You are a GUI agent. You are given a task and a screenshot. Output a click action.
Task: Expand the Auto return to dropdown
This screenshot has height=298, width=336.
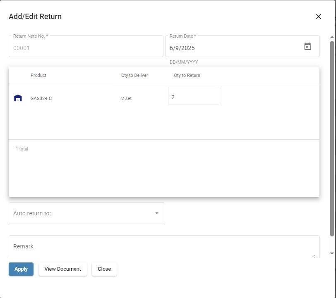[x=86, y=213]
